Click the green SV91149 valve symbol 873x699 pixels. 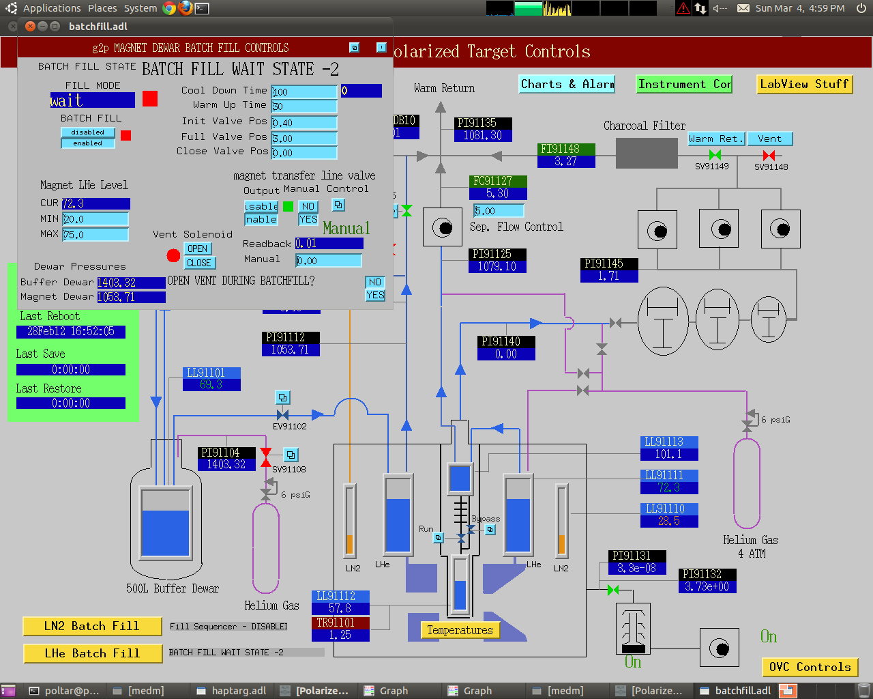tap(715, 156)
